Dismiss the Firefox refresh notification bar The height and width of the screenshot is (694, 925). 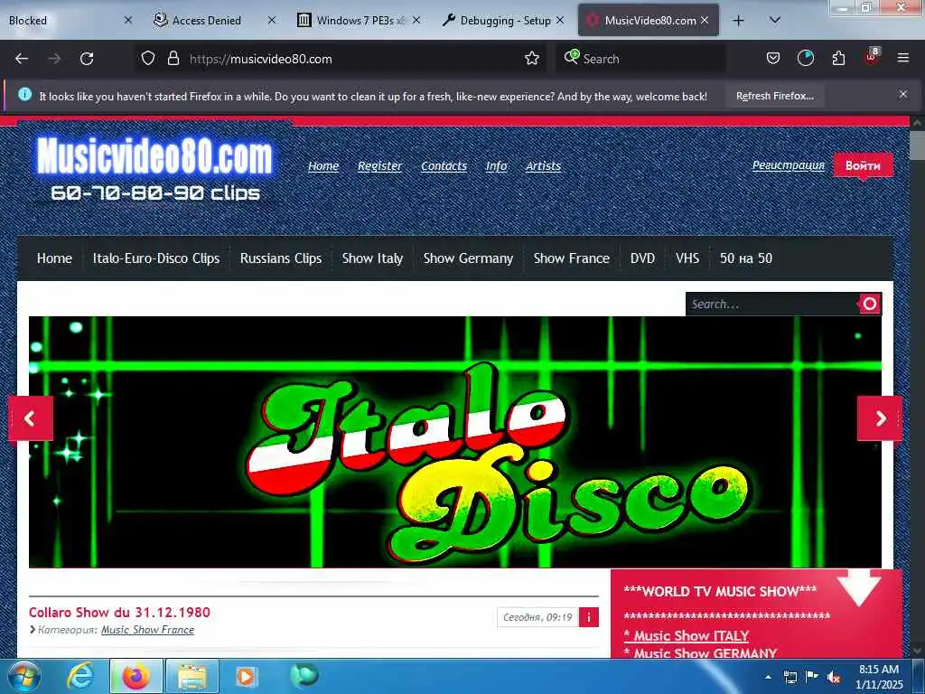pyautogui.click(x=902, y=94)
